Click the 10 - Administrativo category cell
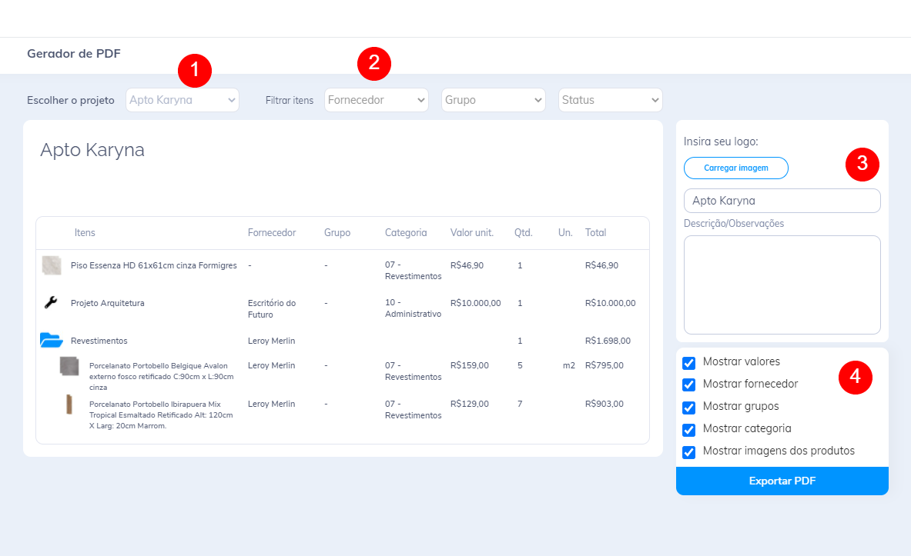911x556 pixels. click(x=413, y=308)
